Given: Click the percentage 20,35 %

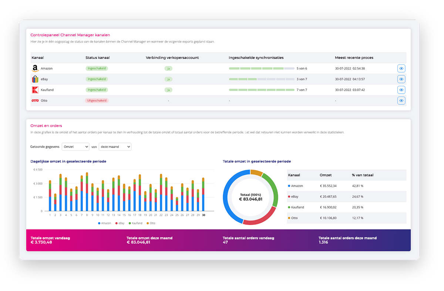Looking at the screenshot, I should click(357, 207).
